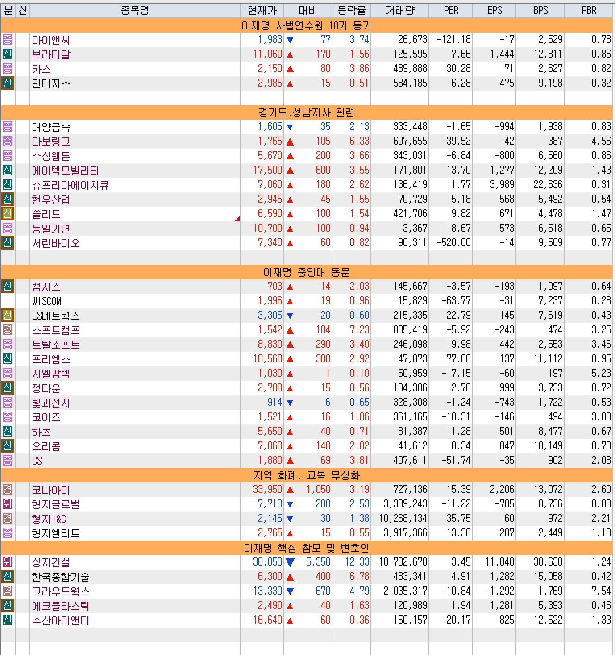Click the 경 badge icon beside 코나아이

[8, 490]
